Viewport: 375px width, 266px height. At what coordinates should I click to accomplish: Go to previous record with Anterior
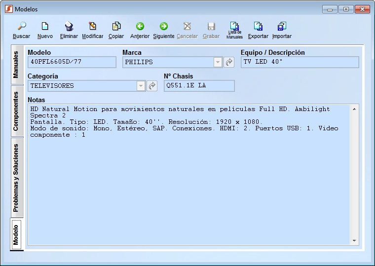point(140,27)
